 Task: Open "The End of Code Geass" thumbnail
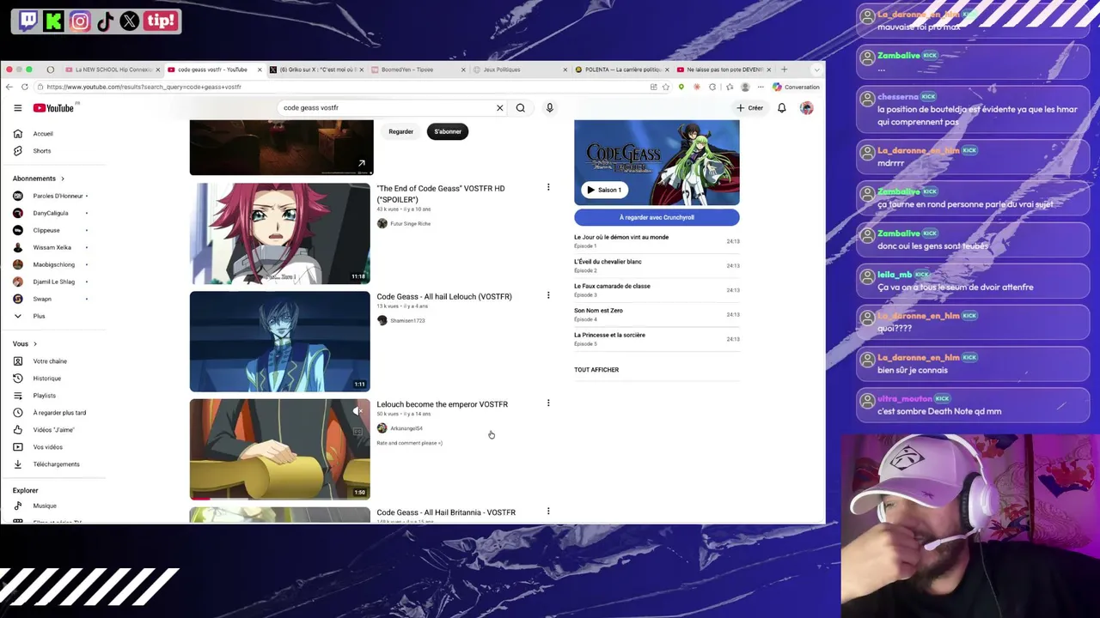point(280,233)
